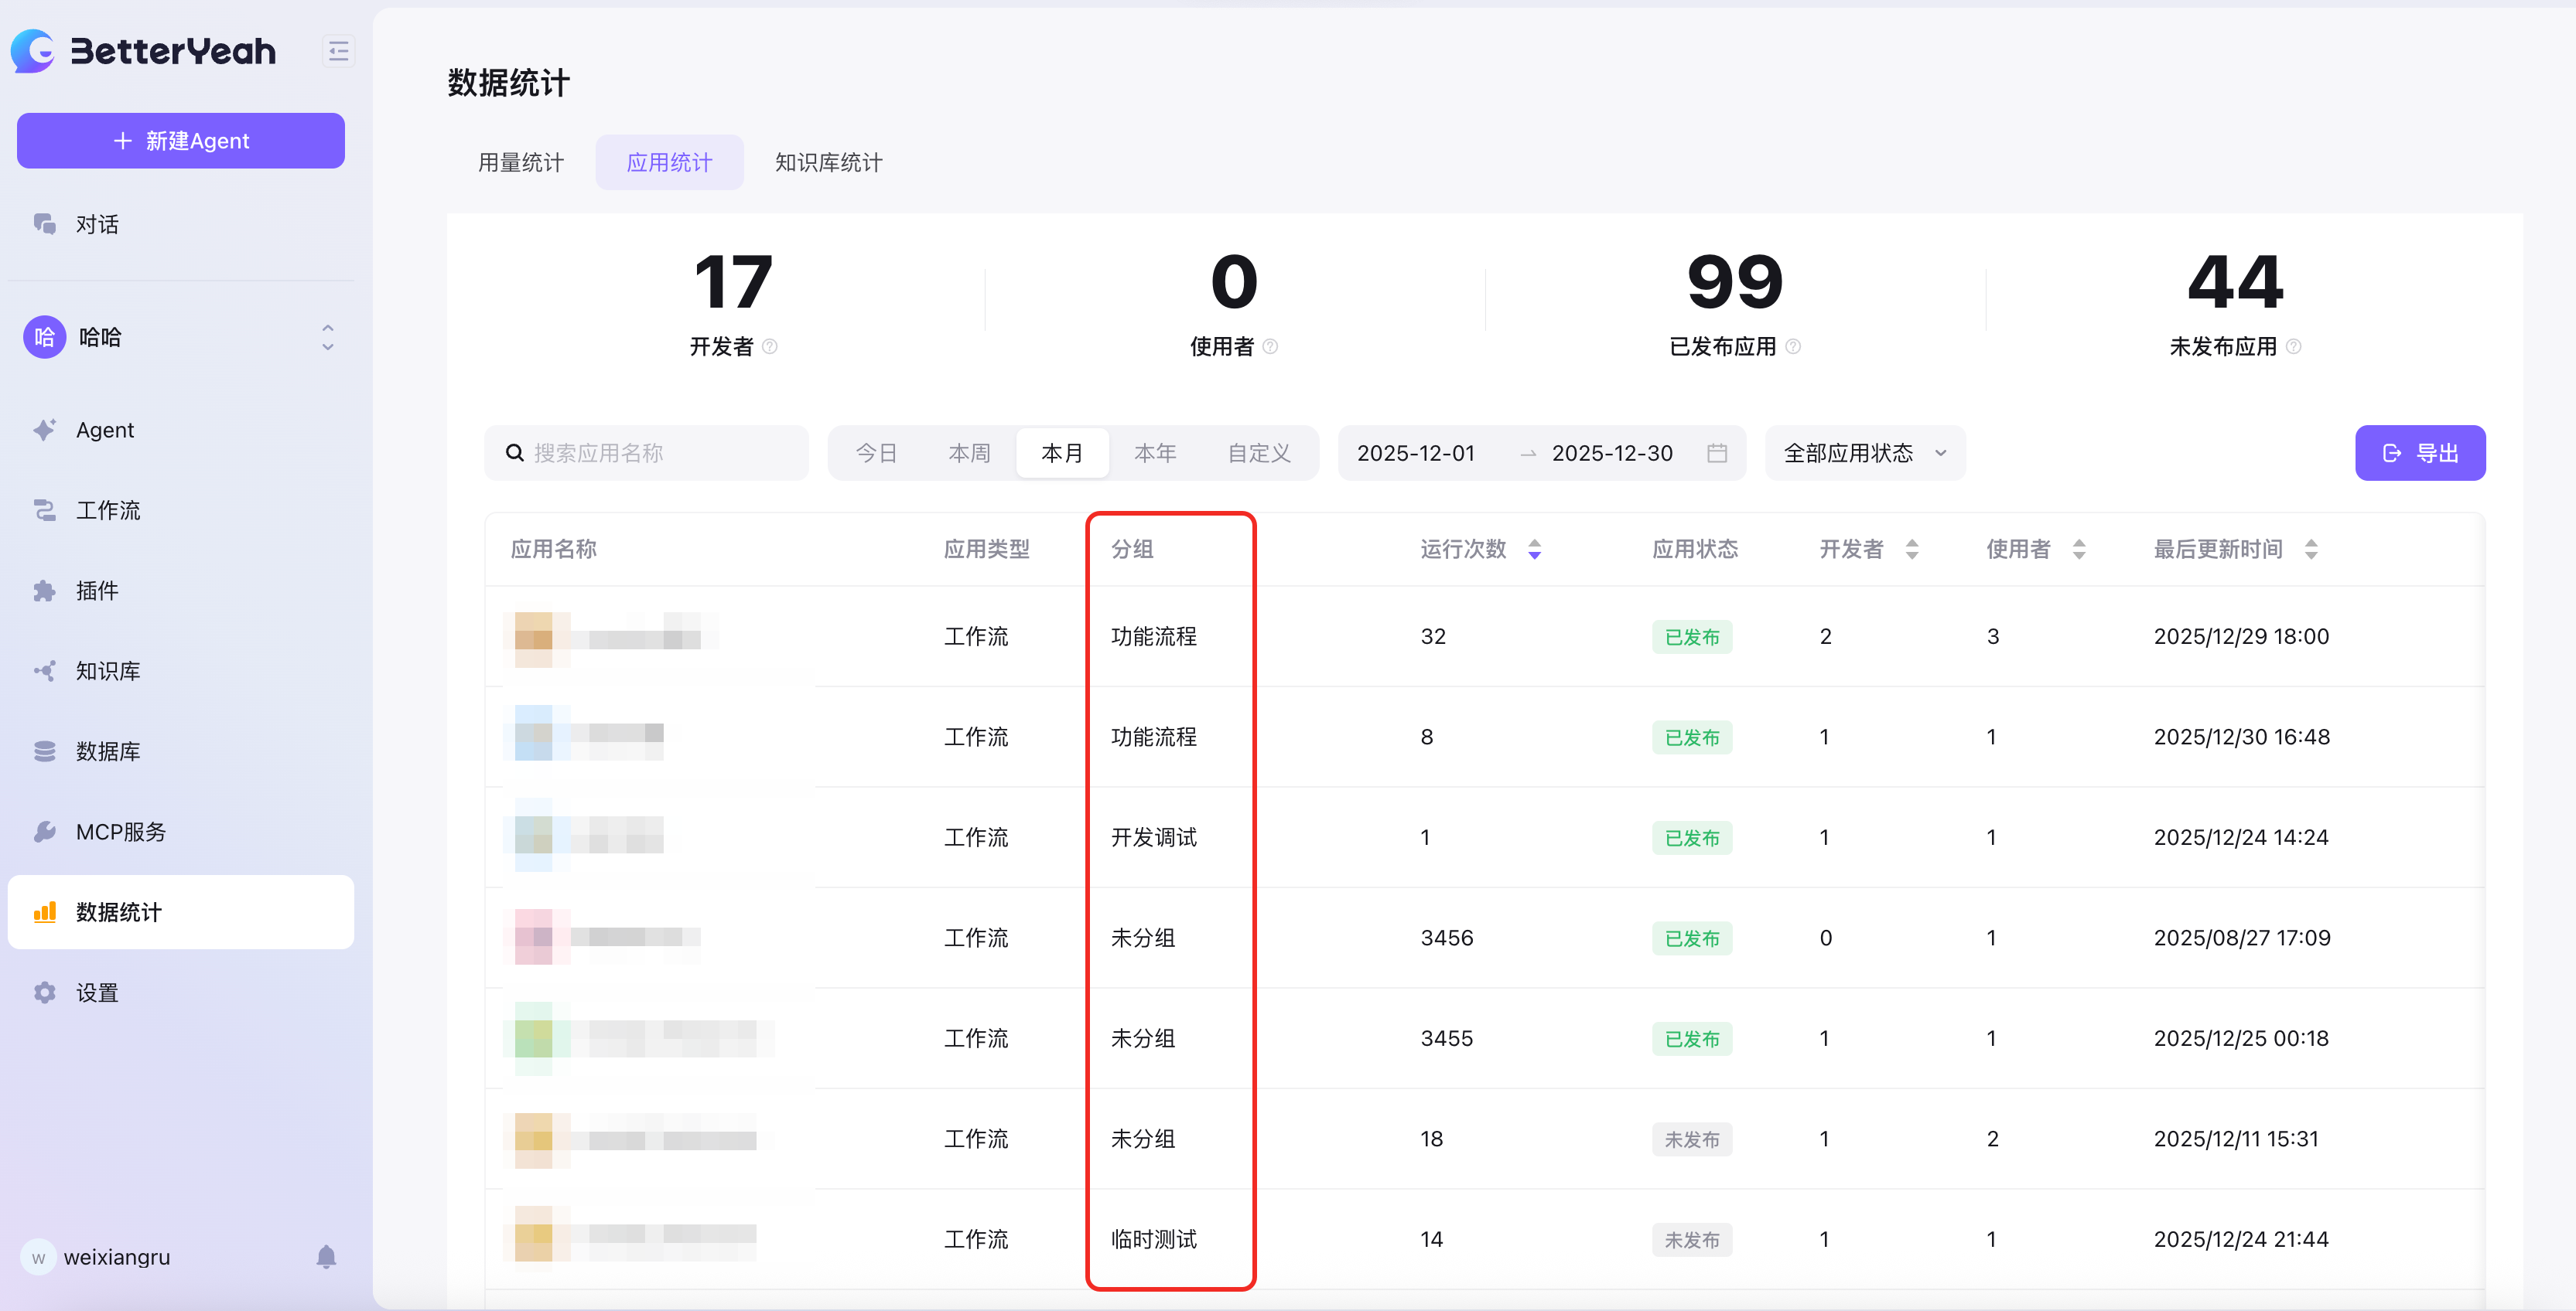
Task: Click the 导出 export button
Action: coord(2419,453)
